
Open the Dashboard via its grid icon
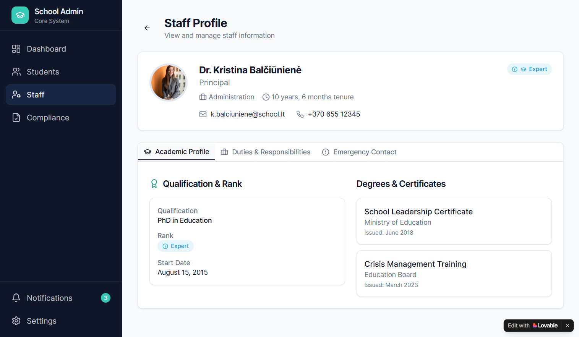click(x=16, y=49)
